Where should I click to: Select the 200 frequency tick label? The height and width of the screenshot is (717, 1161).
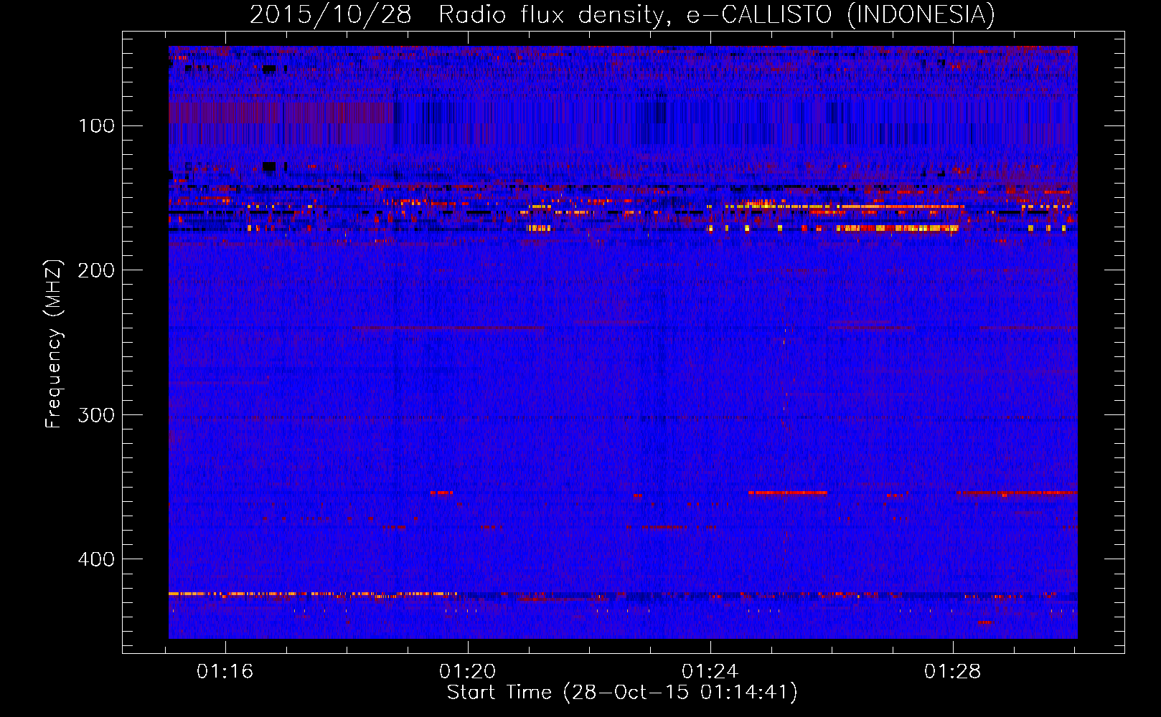[x=96, y=270]
